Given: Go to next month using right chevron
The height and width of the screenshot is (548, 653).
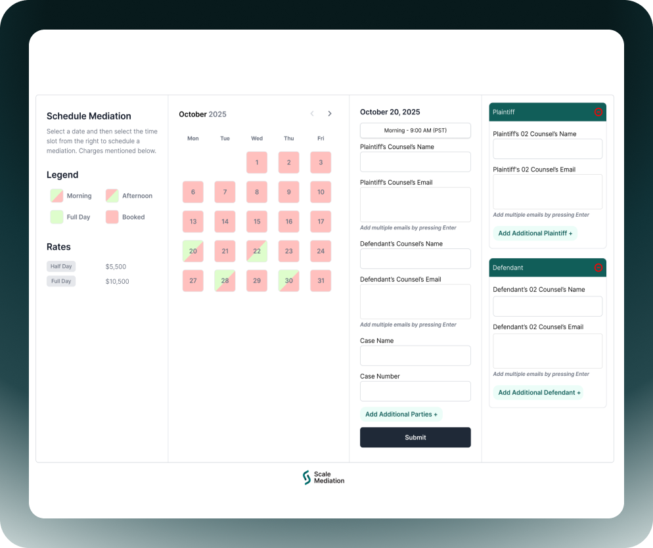Looking at the screenshot, I should 330,114.
